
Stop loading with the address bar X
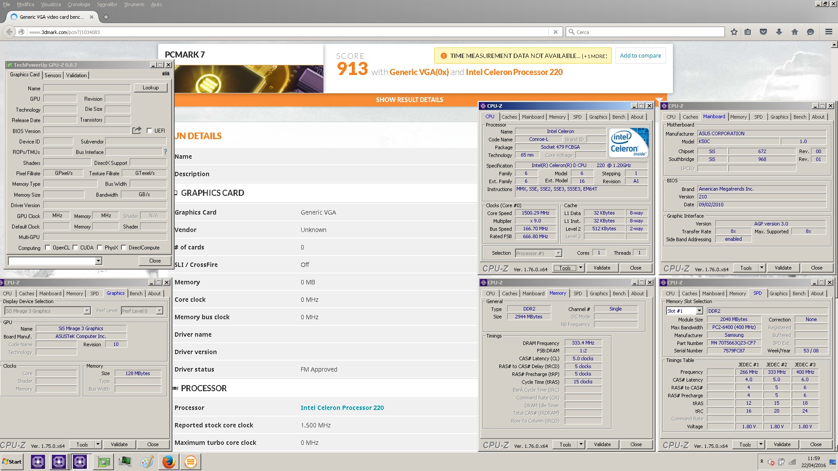pos(555,32)
